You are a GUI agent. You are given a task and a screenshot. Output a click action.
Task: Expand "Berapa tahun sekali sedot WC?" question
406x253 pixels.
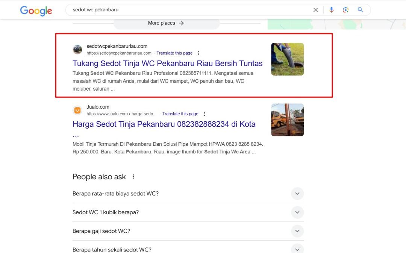click(297, 249)
